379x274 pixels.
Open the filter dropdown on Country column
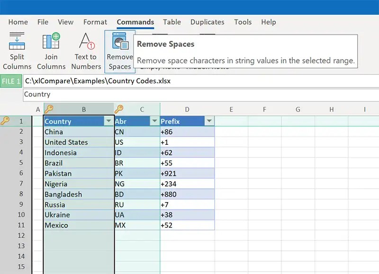[109, 121]
